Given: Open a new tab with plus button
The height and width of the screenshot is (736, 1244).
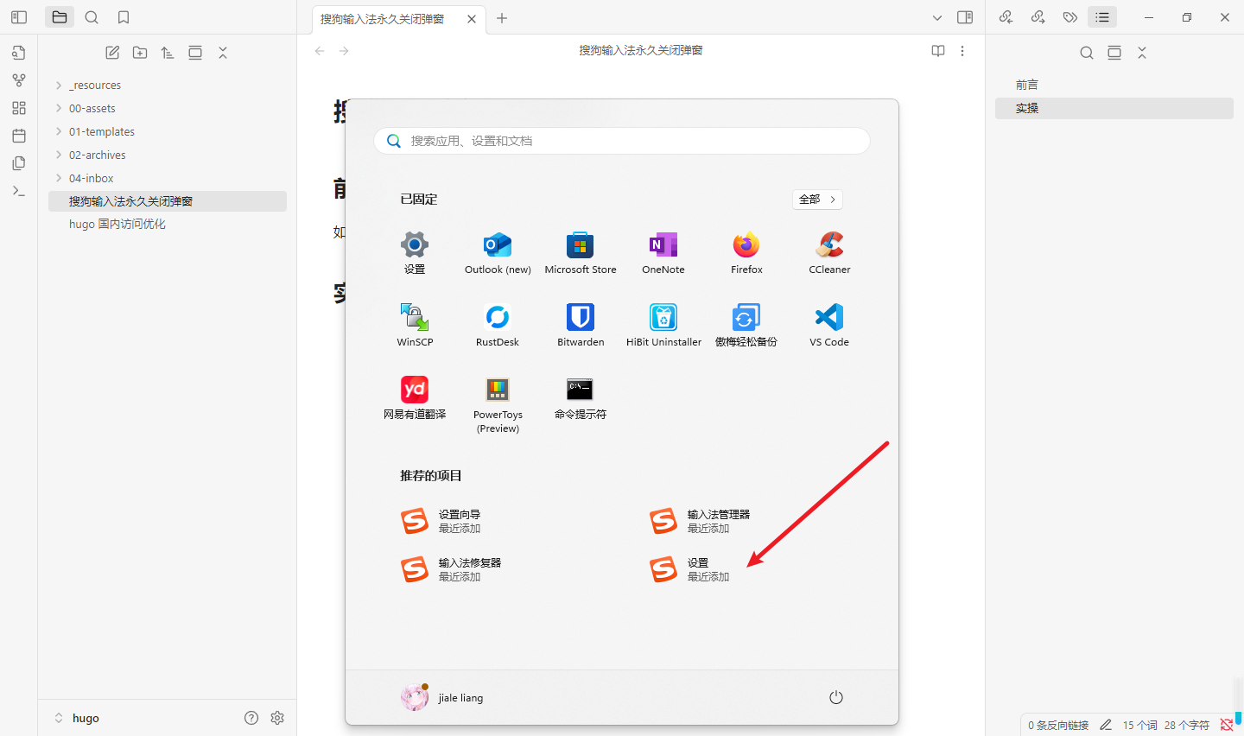Looking at the screenshot, I should pyautogui.click(x=502, y=18).
